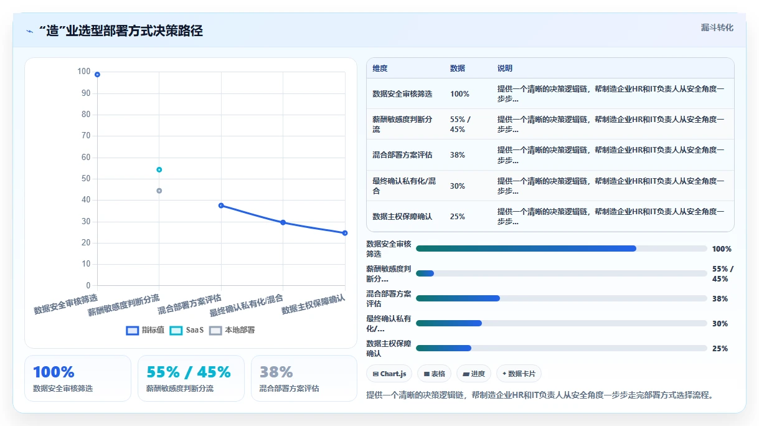Image resolution: width=759 pixels, height=426 pixels.
Task: Click the 数据主权保障确认 progress bar
Action: pyautogui.click(x=562, y=348)
